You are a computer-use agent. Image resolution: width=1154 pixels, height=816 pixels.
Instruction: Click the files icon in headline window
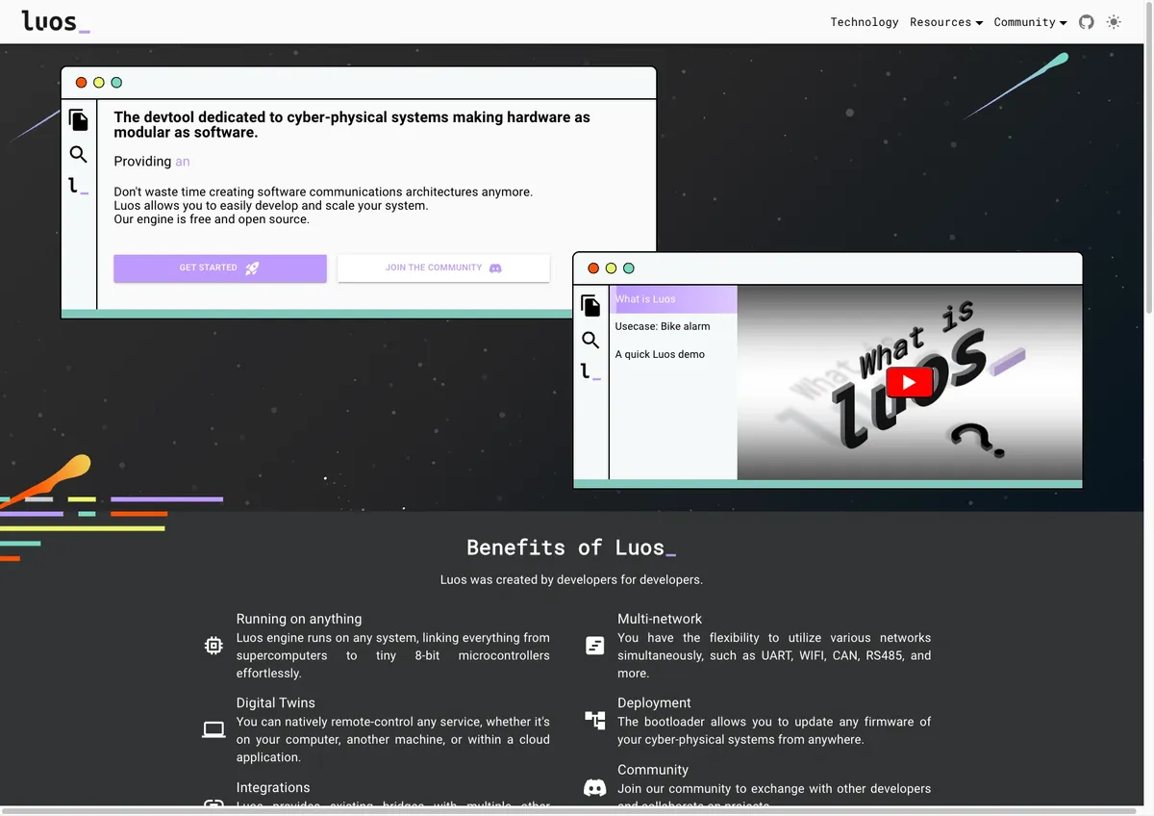tap(79, 120)
